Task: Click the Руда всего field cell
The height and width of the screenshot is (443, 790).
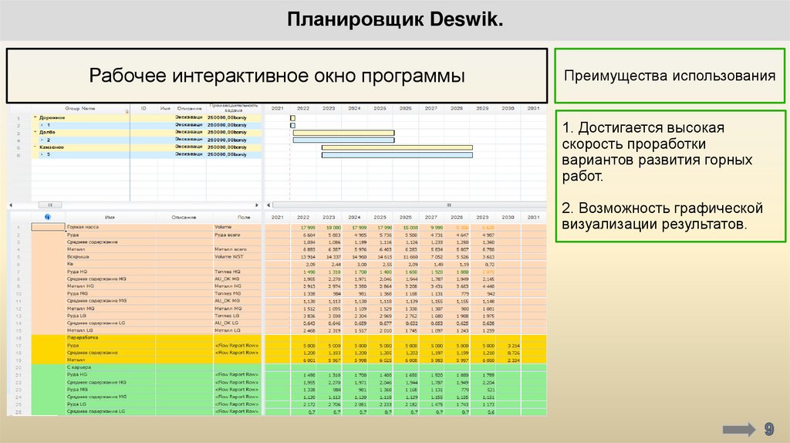Action: tap(238, 235)
